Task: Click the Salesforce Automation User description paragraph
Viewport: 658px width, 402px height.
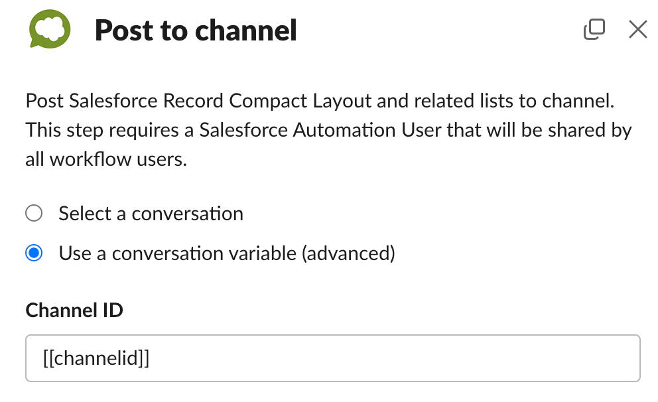Action: (328, 130)
